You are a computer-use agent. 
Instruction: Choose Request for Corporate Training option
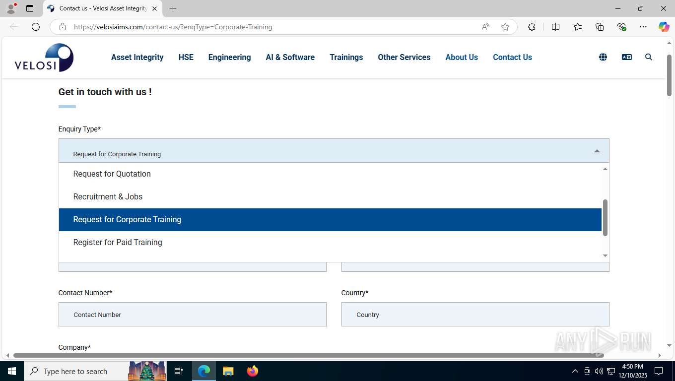[330, 220]
